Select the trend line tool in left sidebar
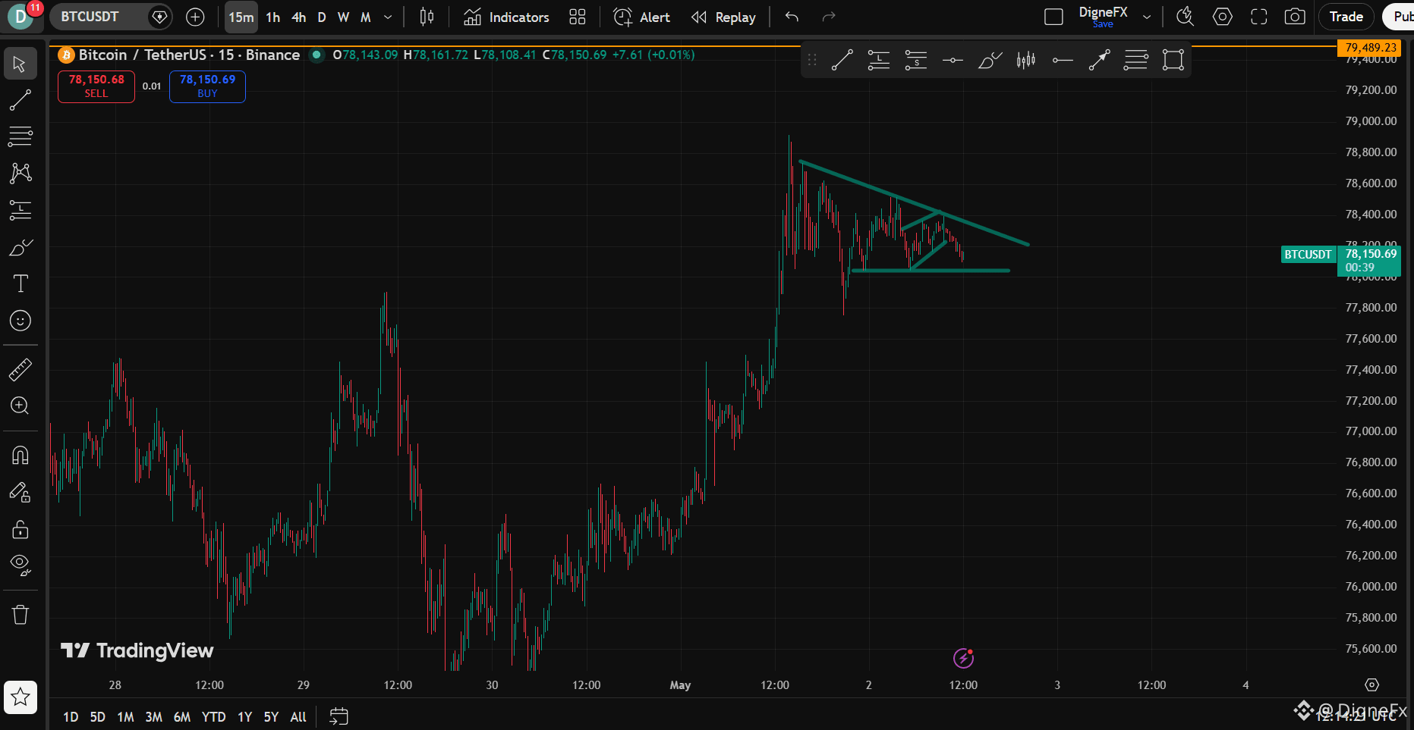The width and height of the screenshot is (1414, 730). pos(20,100)
